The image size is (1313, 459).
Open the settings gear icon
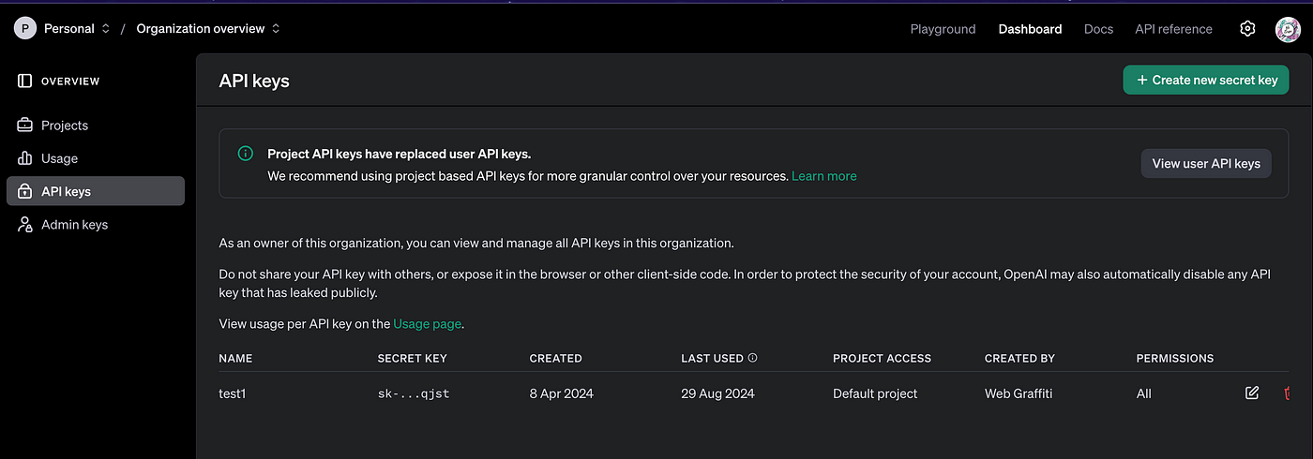pos(1247,29)
